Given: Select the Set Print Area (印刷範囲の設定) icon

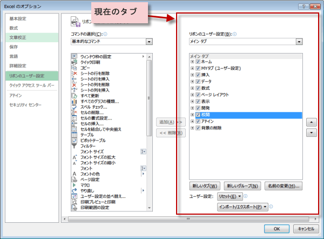Looking at the screenshot, I should coord(74,207).
